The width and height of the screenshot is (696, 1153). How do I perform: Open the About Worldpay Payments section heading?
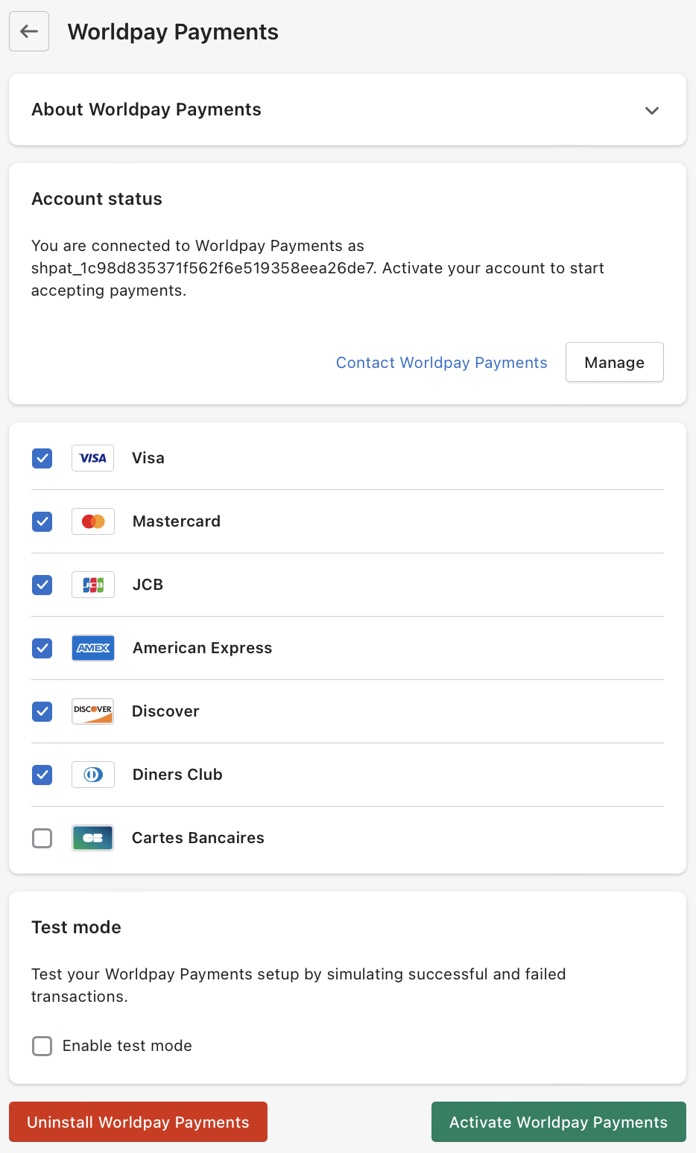point(146,109)
